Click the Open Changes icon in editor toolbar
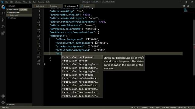 tap(184, 6)
